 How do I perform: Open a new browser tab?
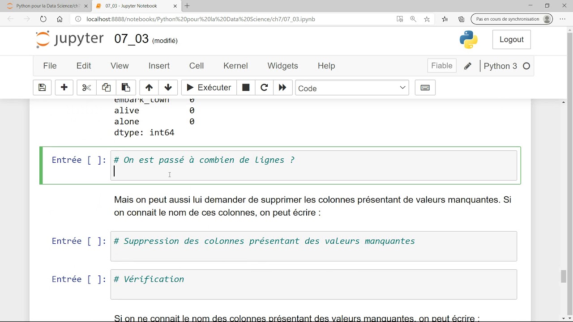pos(187,6)
